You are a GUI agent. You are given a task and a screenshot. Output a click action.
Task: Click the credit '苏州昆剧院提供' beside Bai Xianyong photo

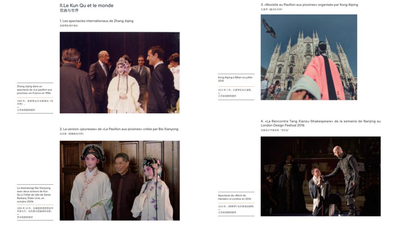(x=25, y=217)
